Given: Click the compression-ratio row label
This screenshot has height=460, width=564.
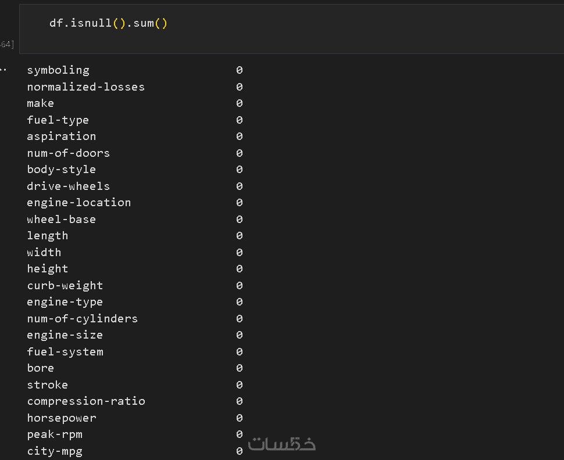Looking at the screenshot, I should click(85, 401).
